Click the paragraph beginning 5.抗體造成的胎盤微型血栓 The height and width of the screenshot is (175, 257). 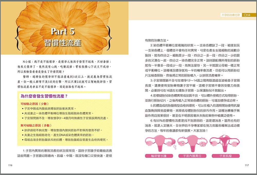[x=192, y=111]
